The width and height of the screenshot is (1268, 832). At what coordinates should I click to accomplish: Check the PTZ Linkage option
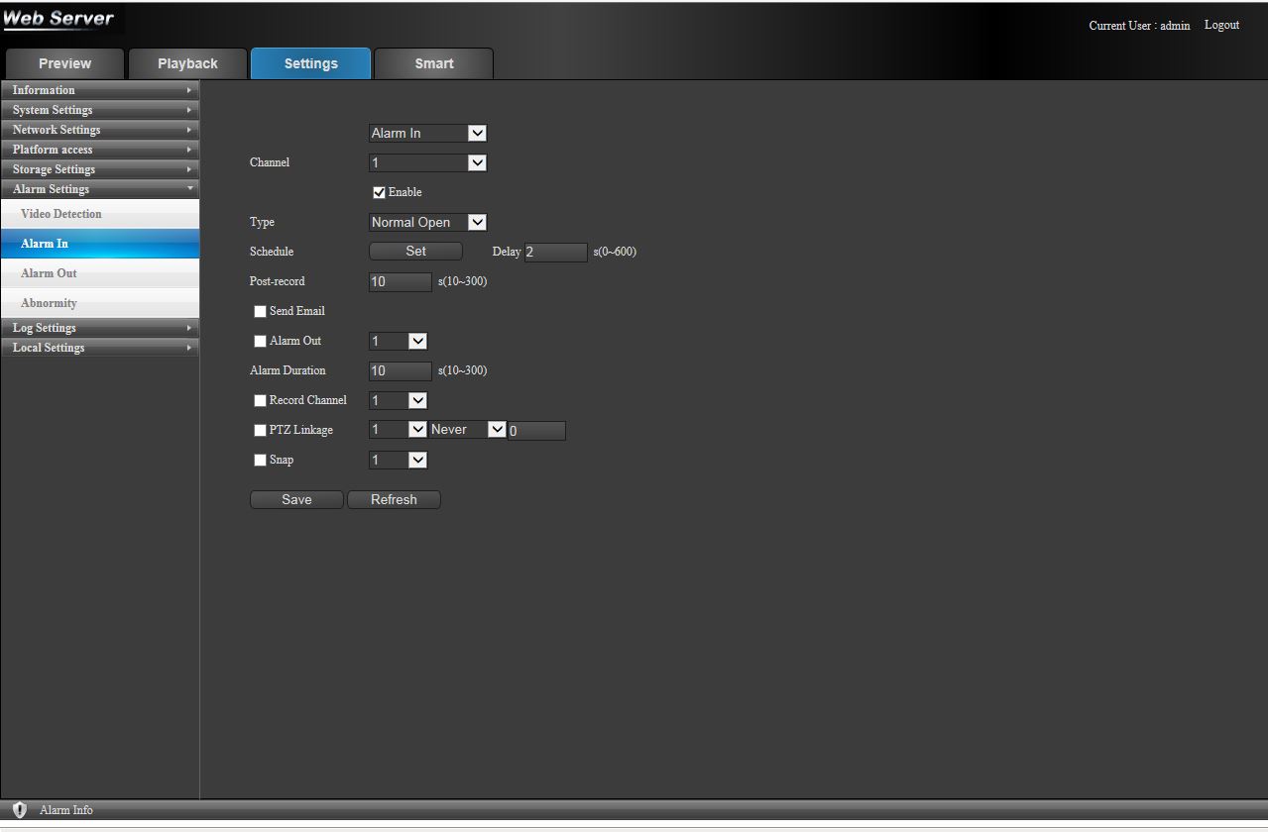pyautogui.click(x=261, y=430)
